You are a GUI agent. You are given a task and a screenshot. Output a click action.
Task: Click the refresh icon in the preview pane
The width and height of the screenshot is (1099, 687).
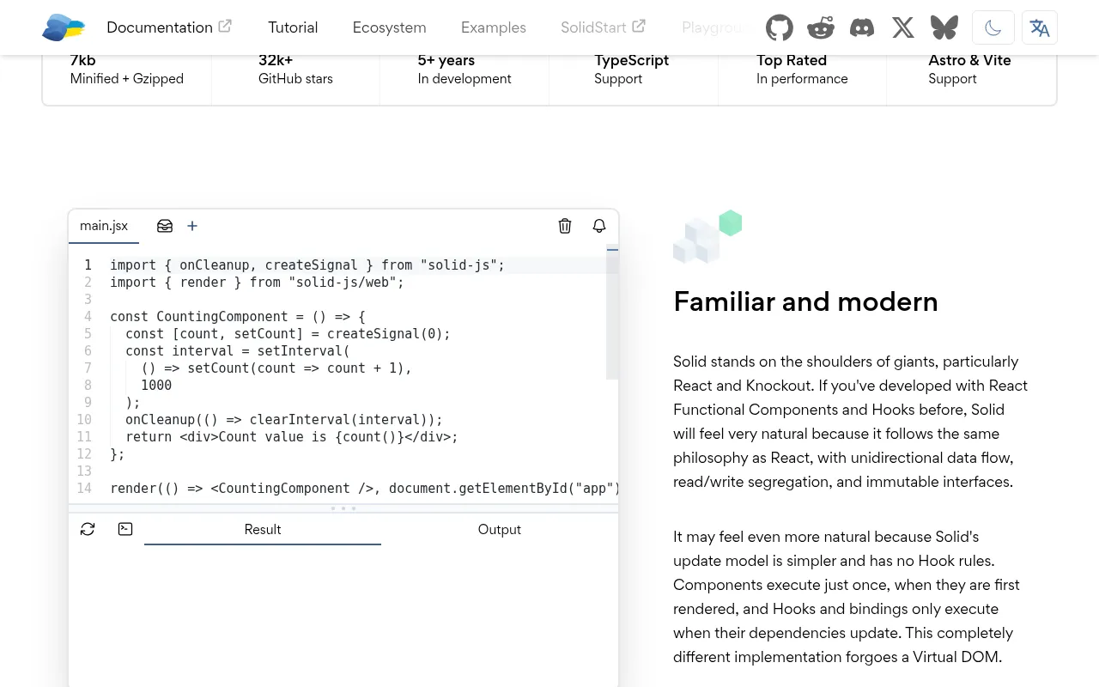click(88, 529)
